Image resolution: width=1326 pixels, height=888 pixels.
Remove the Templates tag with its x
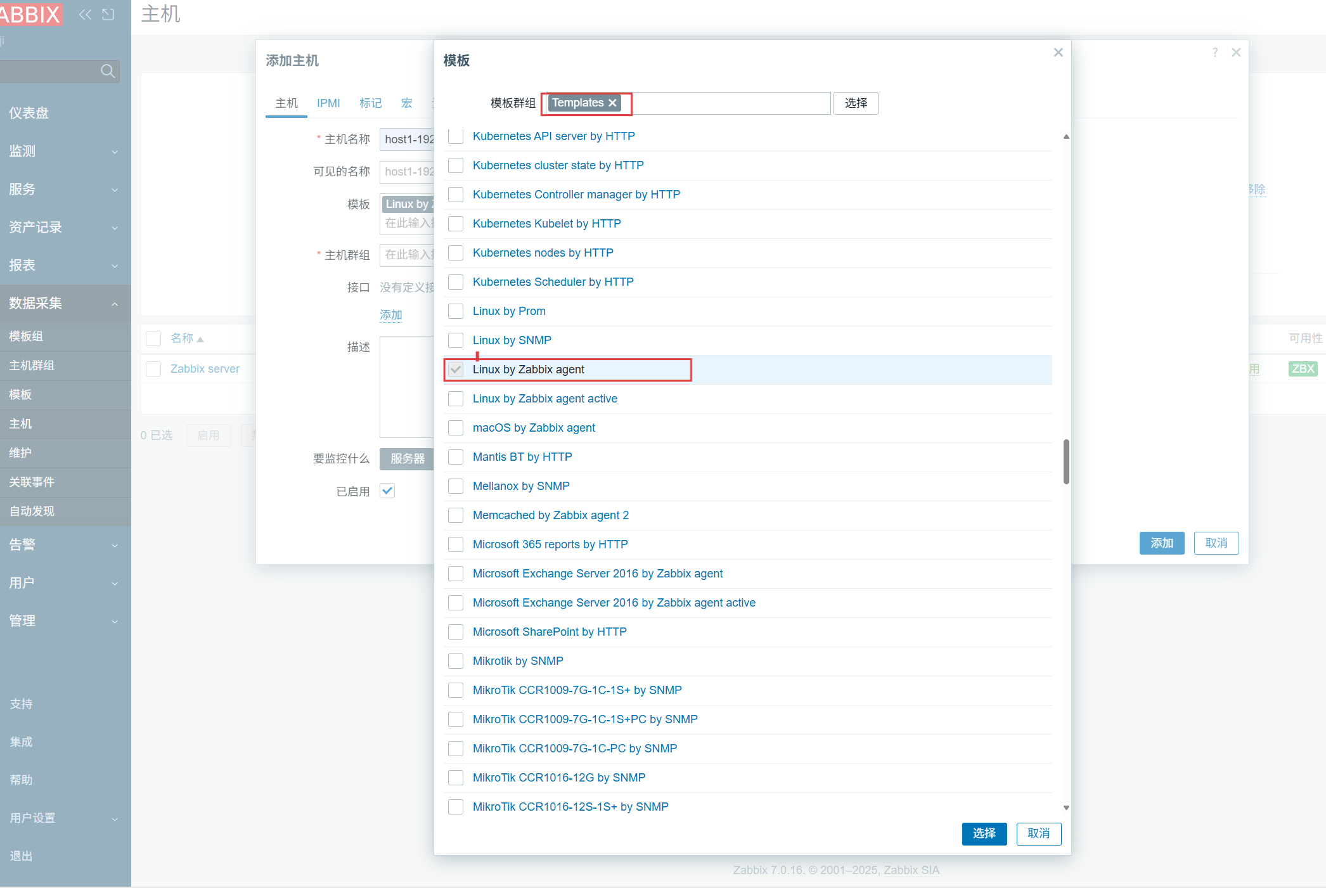click(612, 103)
